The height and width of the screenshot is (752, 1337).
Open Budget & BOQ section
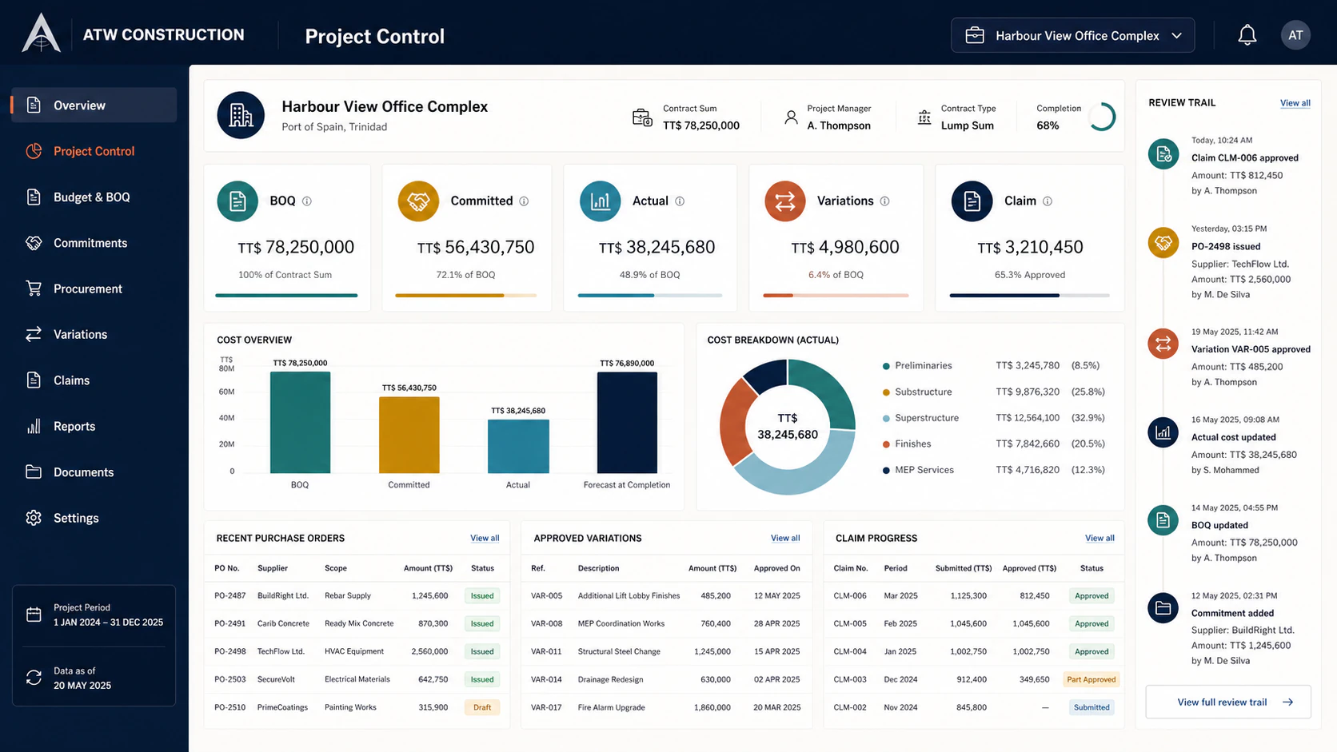(x=94, y=197)
